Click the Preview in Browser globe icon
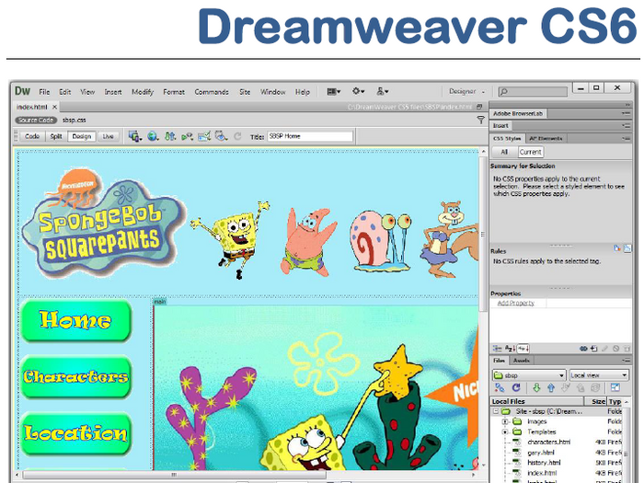The height and width of the screenshot is (483, 644). pos(153,136)
